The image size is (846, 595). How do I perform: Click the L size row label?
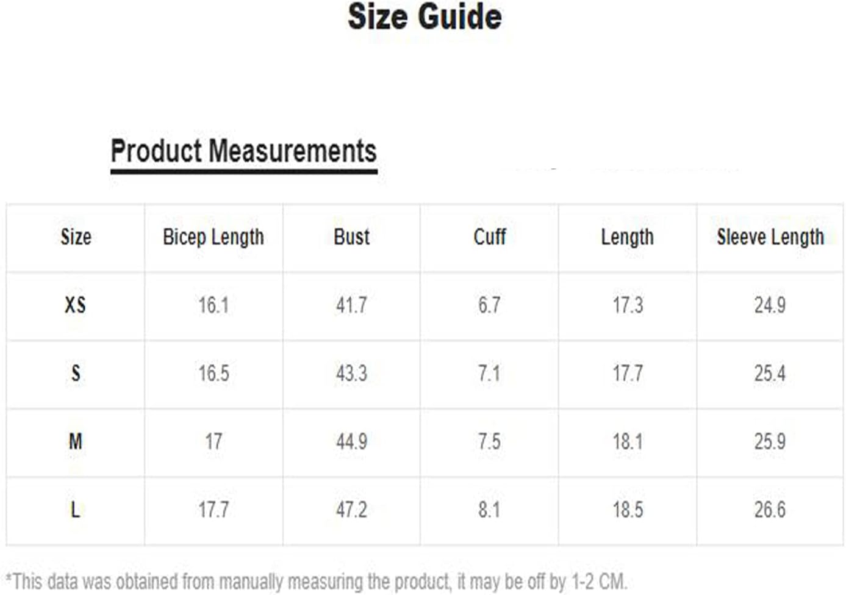(76, 510)
